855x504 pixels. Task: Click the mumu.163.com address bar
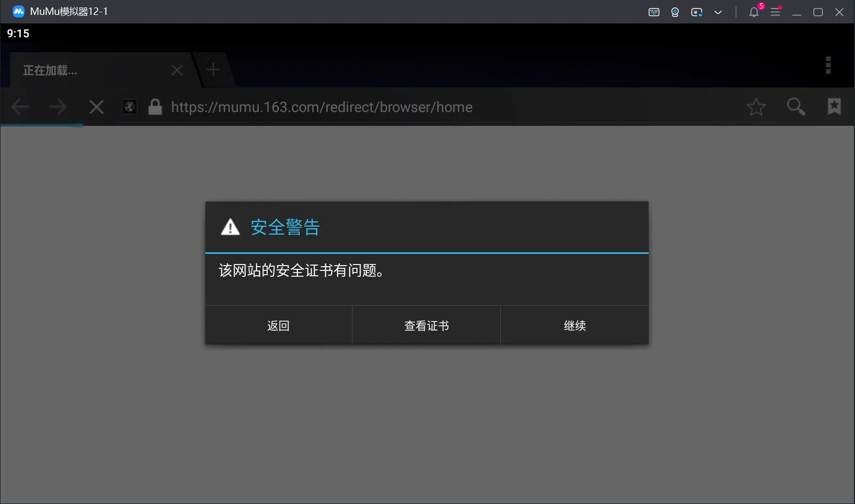pos(341,107)
